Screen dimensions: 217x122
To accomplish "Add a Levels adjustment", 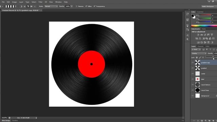I will point(202,35).
